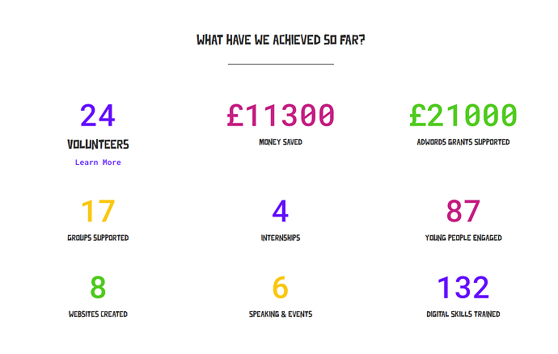Click the 'What have we achieved so far?' heading
The height and width of the screenshot is (354, 558).
click(x=281, y=40)
